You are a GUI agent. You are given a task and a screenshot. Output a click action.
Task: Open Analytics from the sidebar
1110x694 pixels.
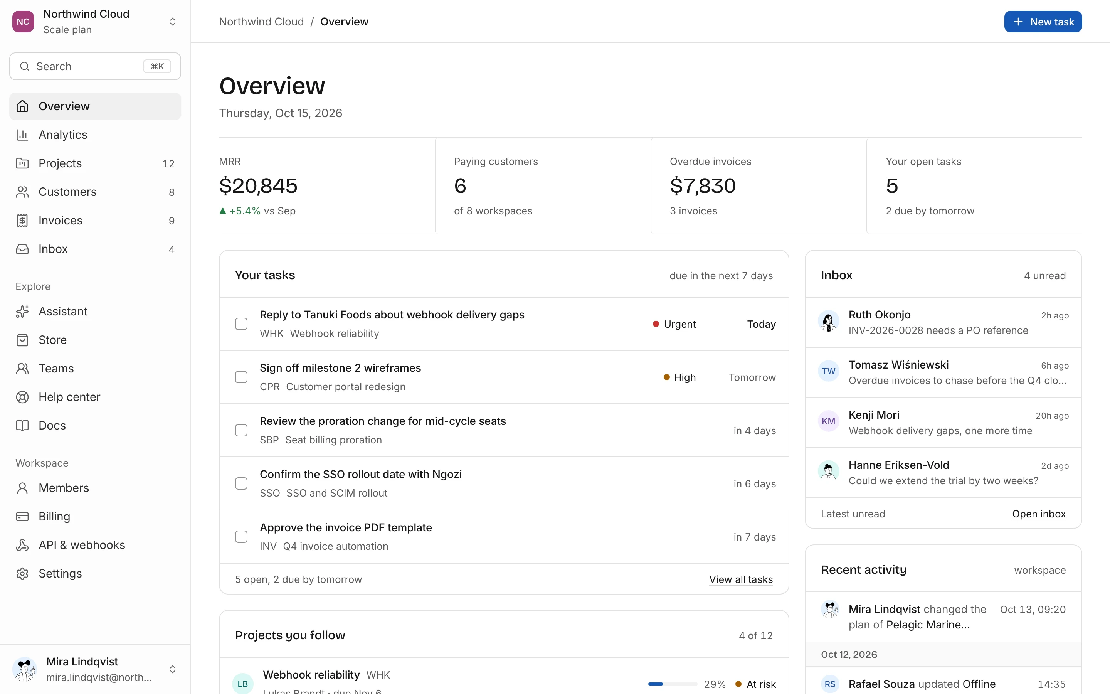[95, 135]
